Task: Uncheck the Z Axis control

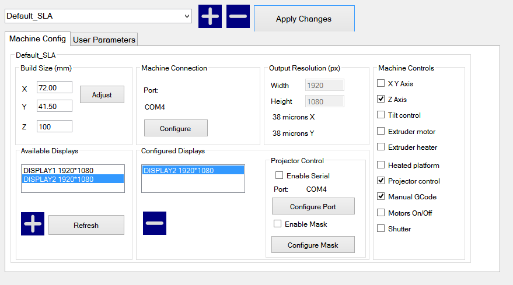Action: tap(381, 100)
